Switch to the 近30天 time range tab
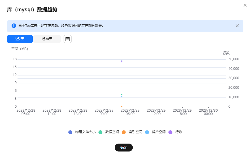The image size is (251, 158). [47, 39]
